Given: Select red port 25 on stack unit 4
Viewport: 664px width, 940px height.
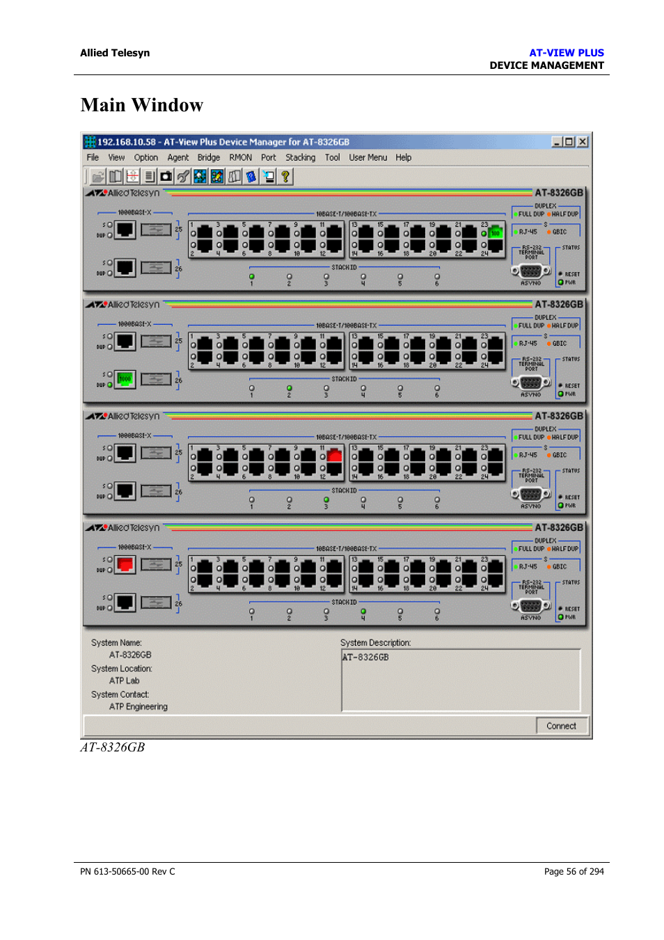Looking at the screenshot, I should point(125,564).
